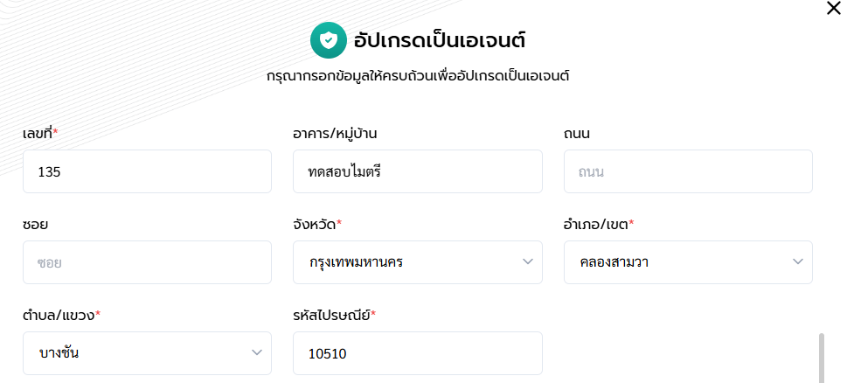
Task: Click the green shield icon
Action: pyautogui.click(x=329, y=39)
